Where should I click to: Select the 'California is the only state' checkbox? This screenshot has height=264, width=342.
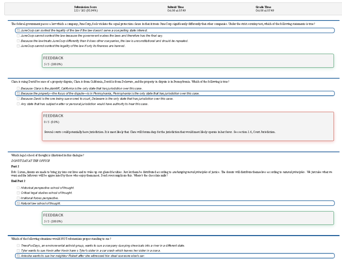[x=18, y=88]
